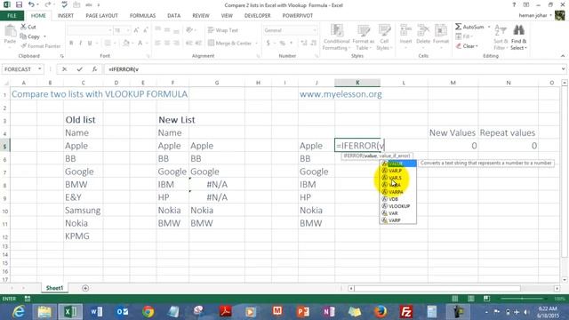
Task: Open Format as Table gallery
Action: pos(365,37)
